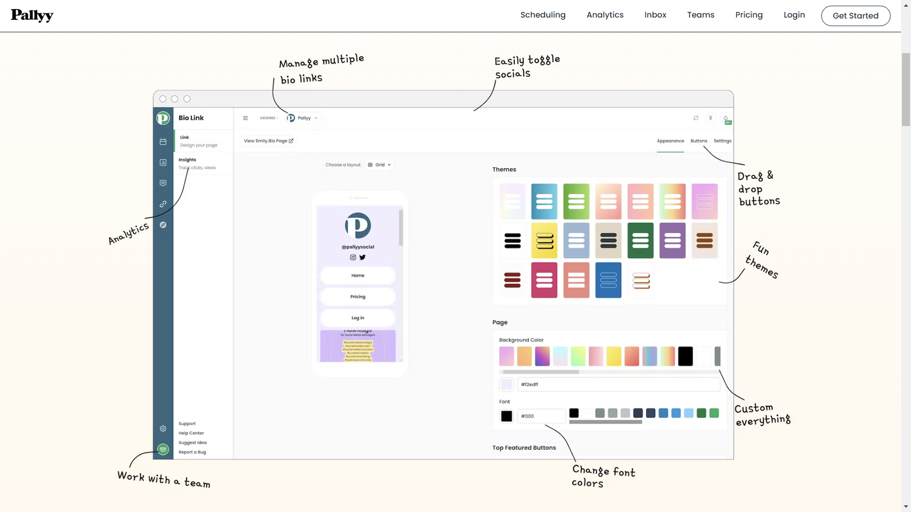Image resolution: width=911 pixels, height=512 pixels.
Task: Click the browser page vertical scrollbar
Action: click(x=906, y=90)
